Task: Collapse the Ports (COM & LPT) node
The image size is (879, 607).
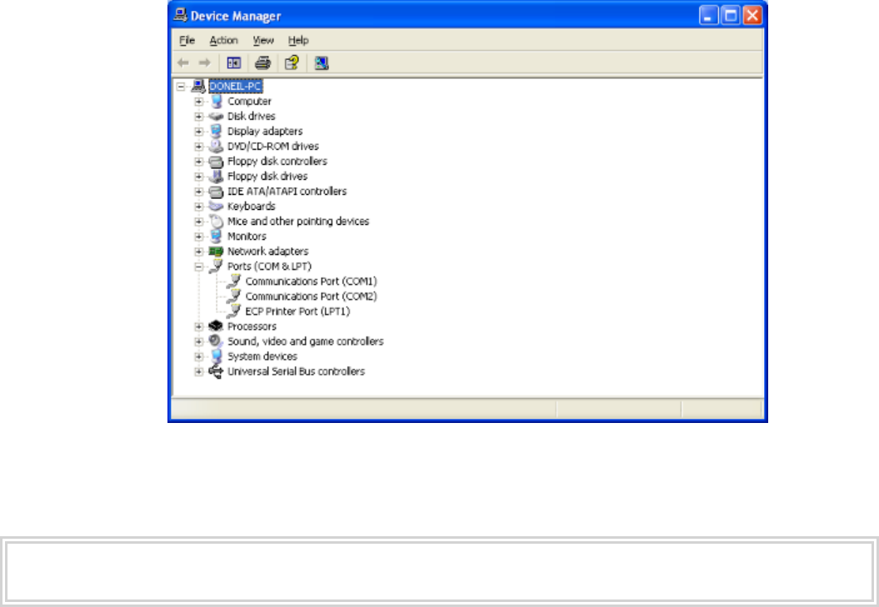Action: (x=198, y=266)
